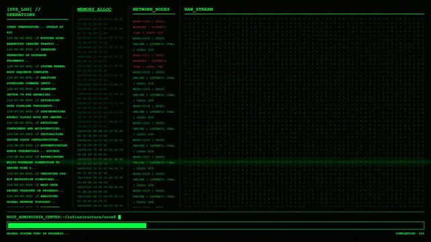
Task: Select the AUTHENTICATING ADMIN CREDENTIALS SUCCESS entry
Action: pyautogui.click(x=37, y=148)
